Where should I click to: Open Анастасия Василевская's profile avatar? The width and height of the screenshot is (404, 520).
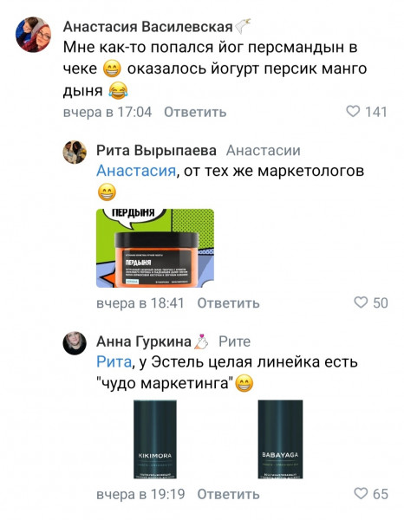coord(33,35)
